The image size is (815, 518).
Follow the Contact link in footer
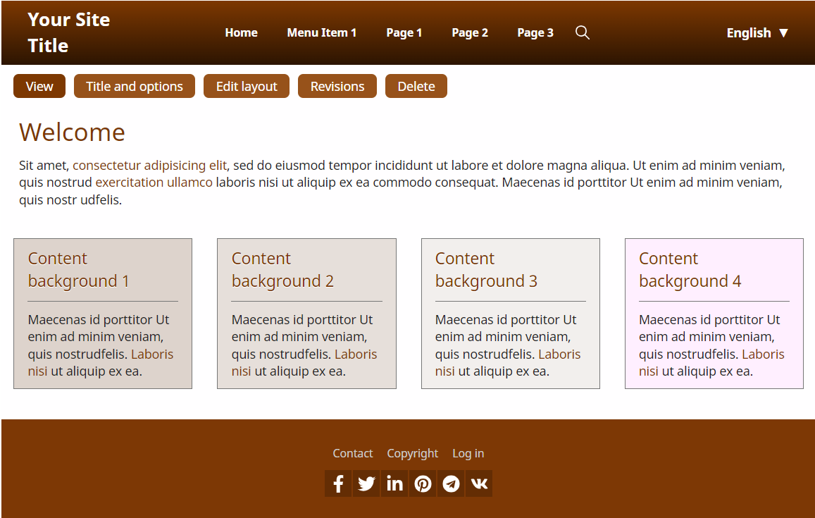(x=352, y=453)
